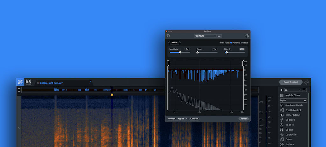Select Dynamic filter type

coord(235,43)
